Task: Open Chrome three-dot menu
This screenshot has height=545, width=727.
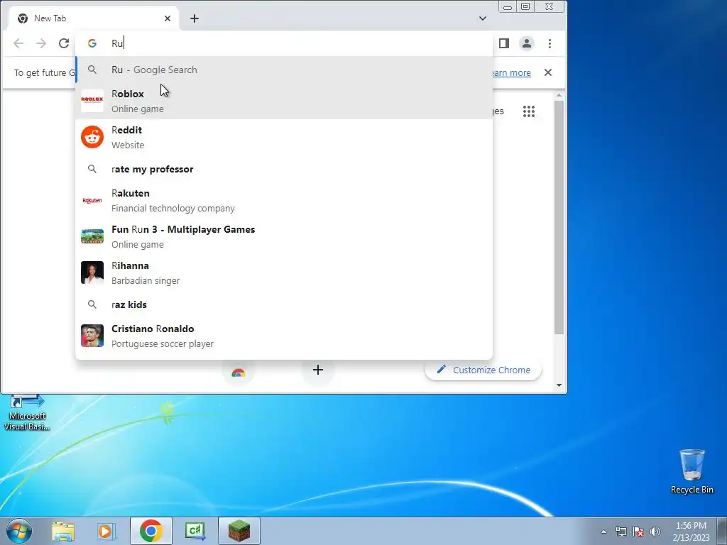Action: pos(550,43)
